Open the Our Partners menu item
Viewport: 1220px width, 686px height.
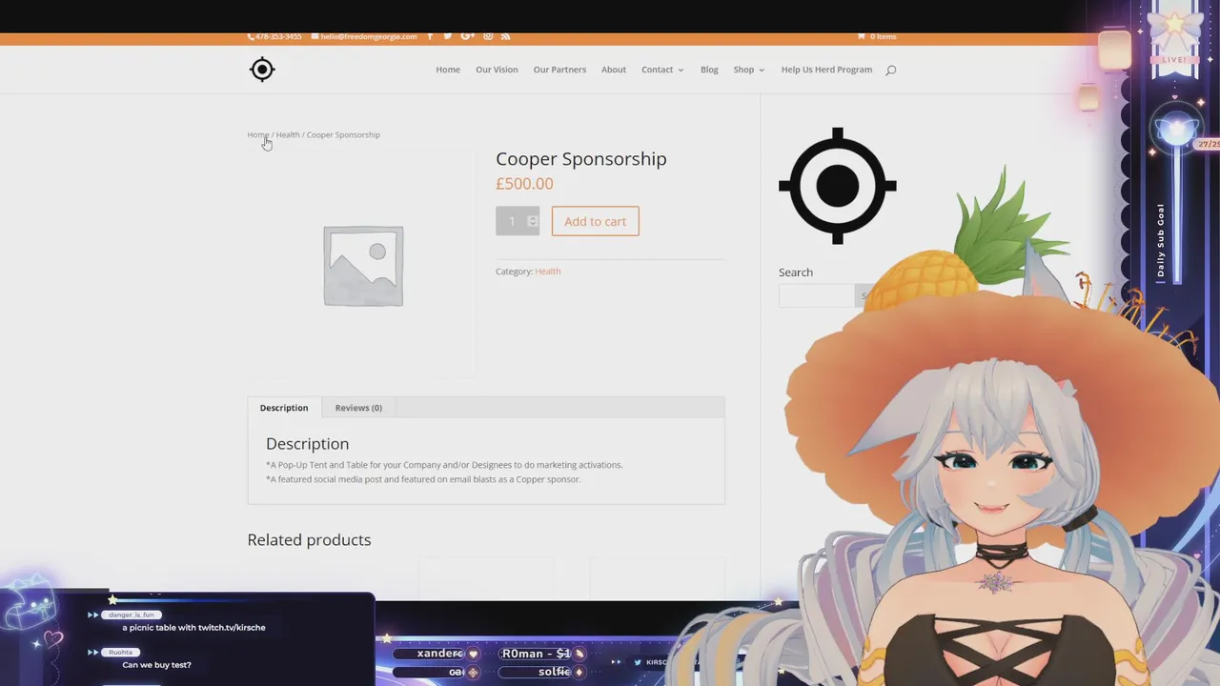559,70
